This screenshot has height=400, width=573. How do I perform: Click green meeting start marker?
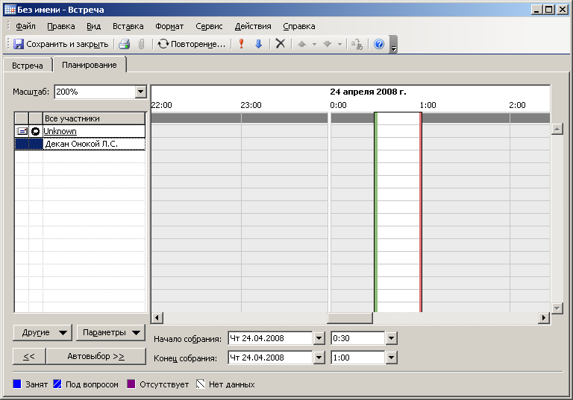point(376,212)
